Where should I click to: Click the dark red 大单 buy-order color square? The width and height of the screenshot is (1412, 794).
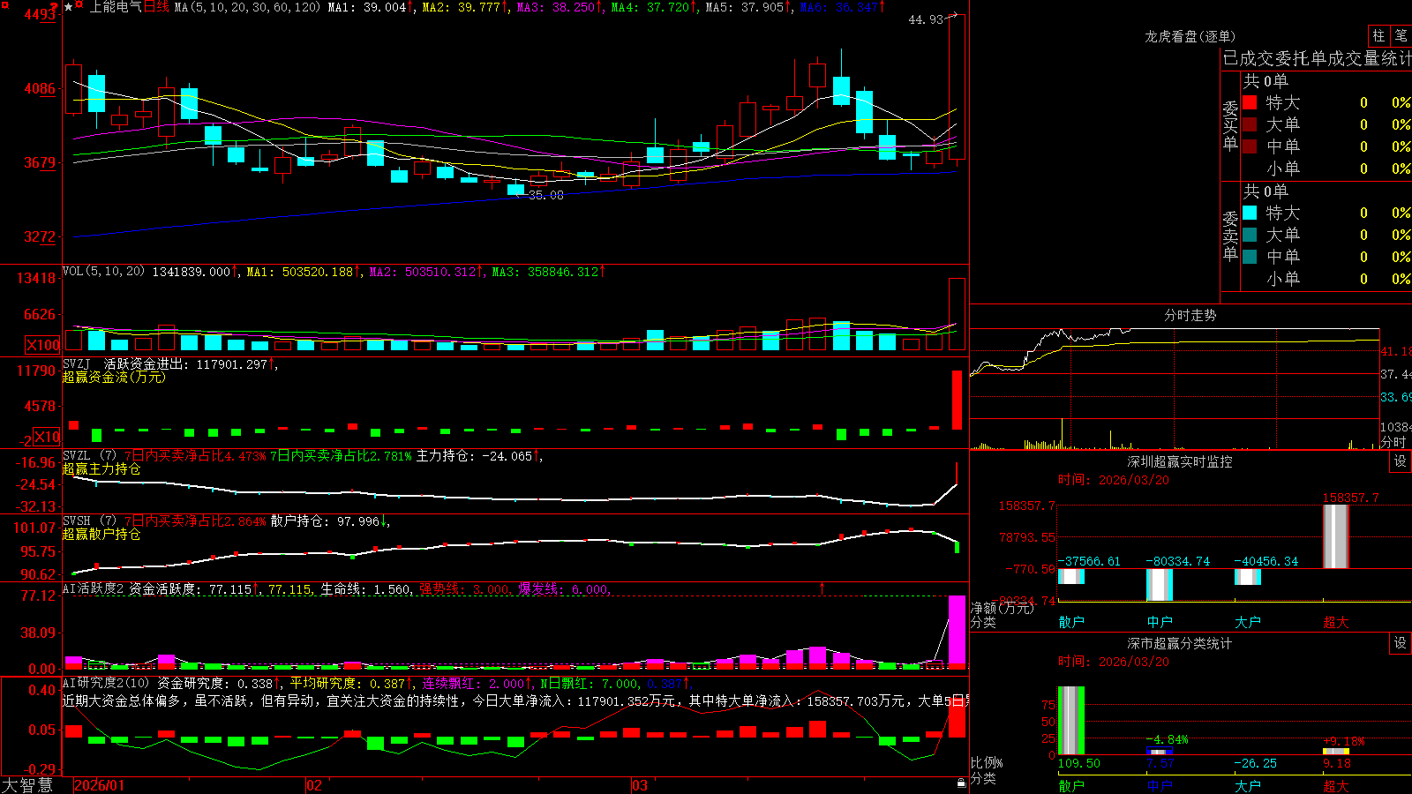1250,124
